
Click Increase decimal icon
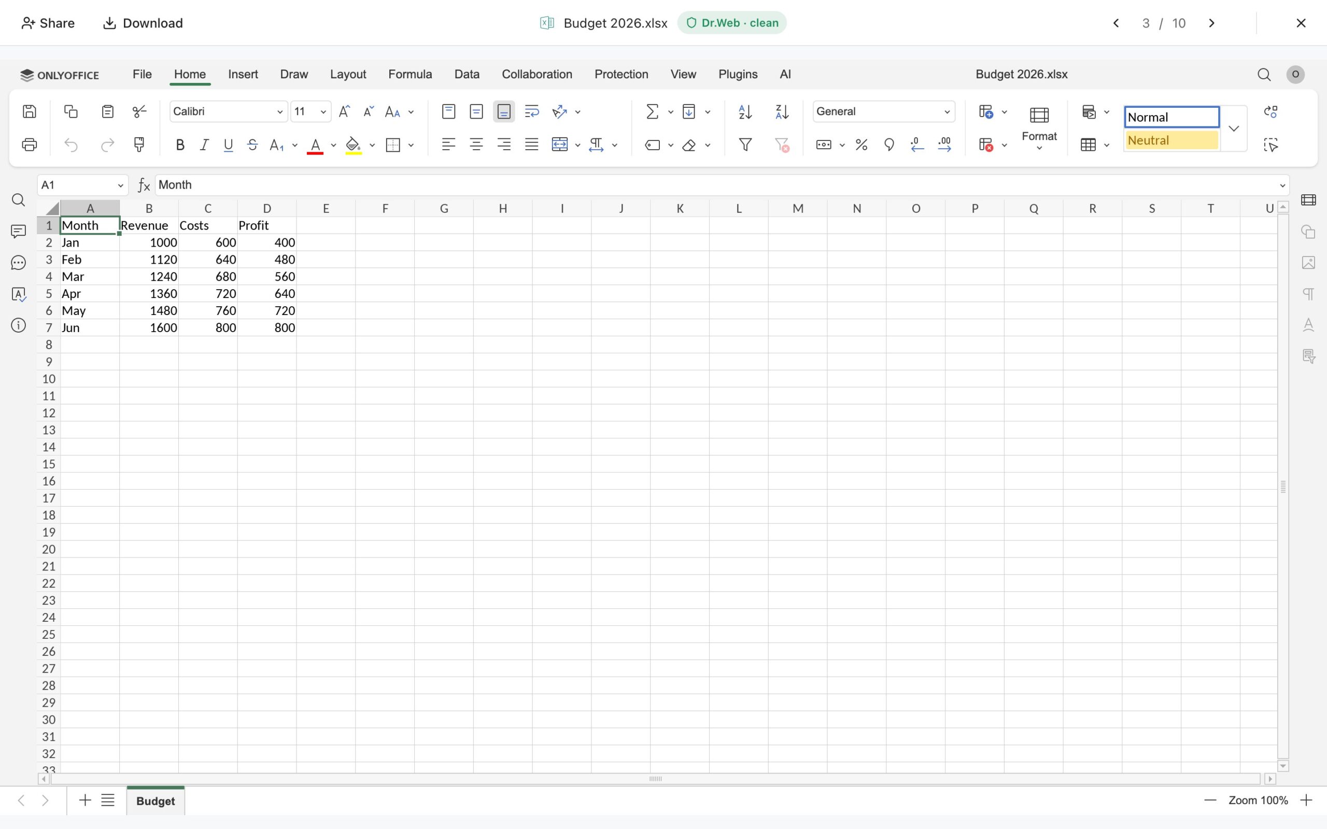point(944,145)
